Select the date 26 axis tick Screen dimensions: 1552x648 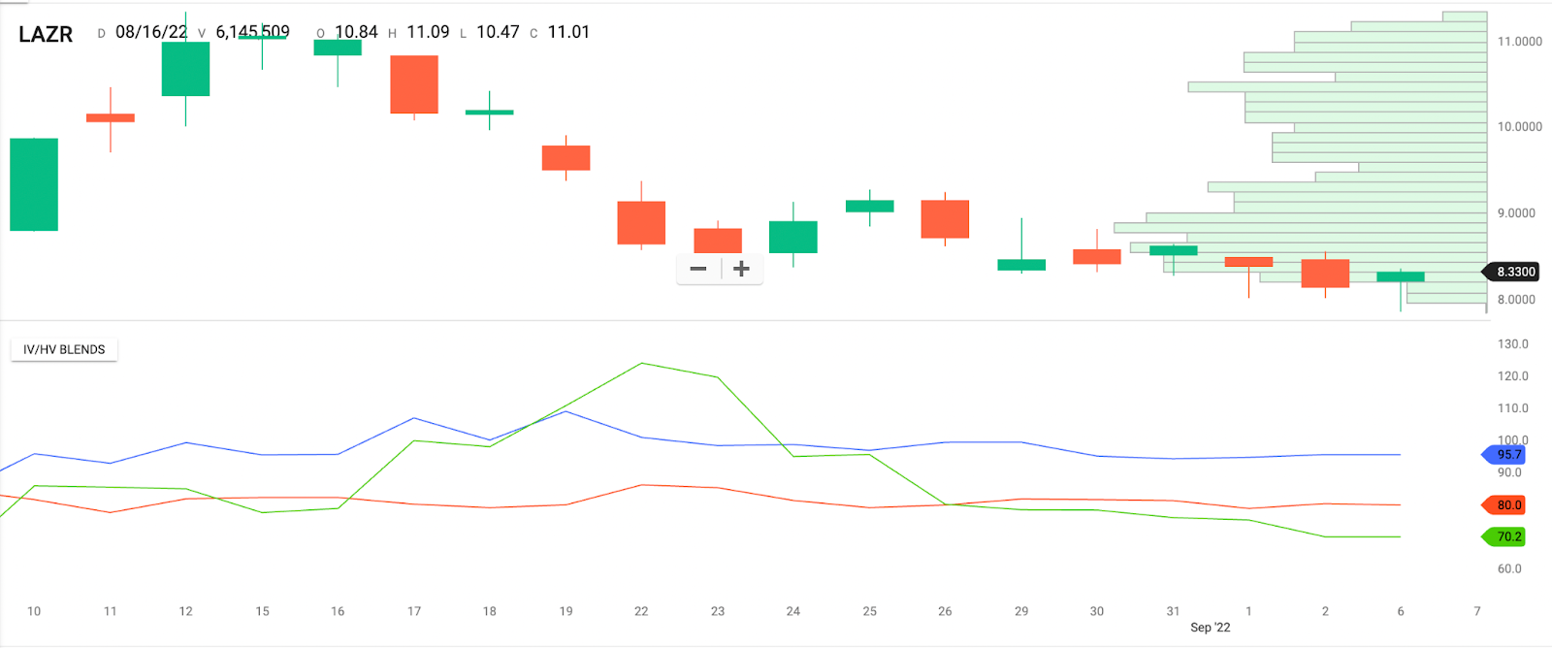click(945, 611)
